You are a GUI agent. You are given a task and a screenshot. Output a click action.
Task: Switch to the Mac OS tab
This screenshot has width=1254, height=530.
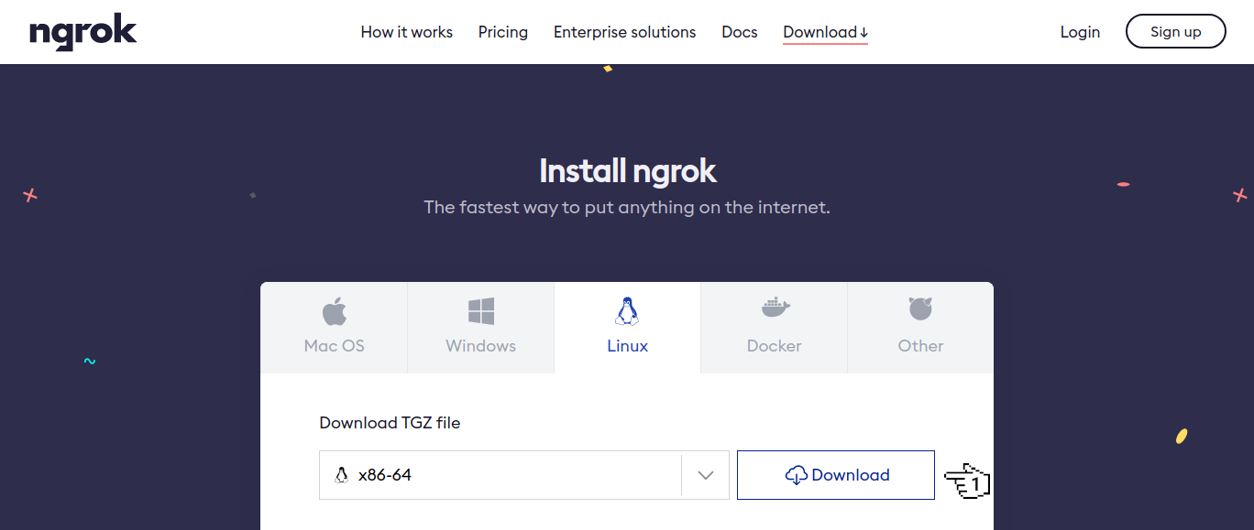click(x=334, y=328)
